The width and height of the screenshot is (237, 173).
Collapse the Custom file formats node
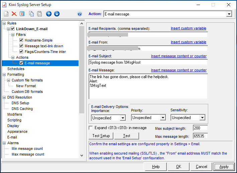pyautogui.click(x=8, y=80)
